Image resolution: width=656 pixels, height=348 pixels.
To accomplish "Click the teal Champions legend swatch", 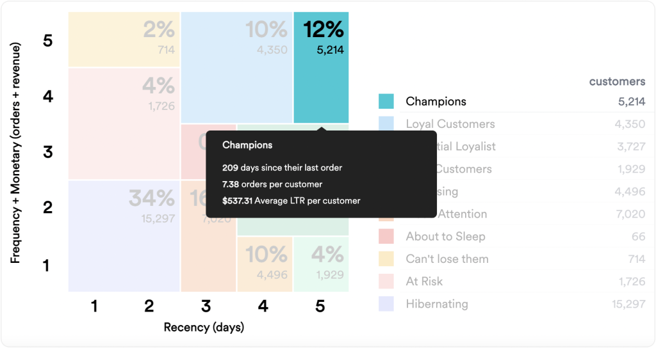I will point(386,102).
